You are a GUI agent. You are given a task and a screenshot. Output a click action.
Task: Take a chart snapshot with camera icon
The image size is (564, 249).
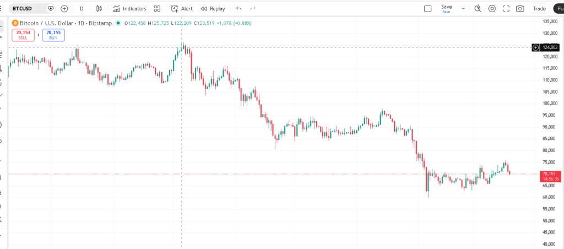[x=520, y=8]
